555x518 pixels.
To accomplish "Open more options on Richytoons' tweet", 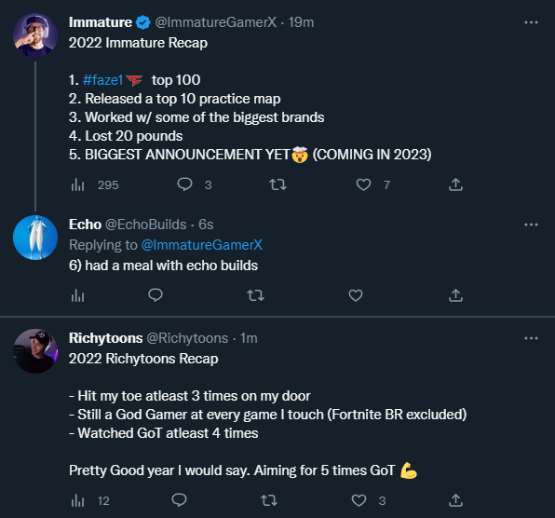I will pyautogui.click(x=531, y=338).
